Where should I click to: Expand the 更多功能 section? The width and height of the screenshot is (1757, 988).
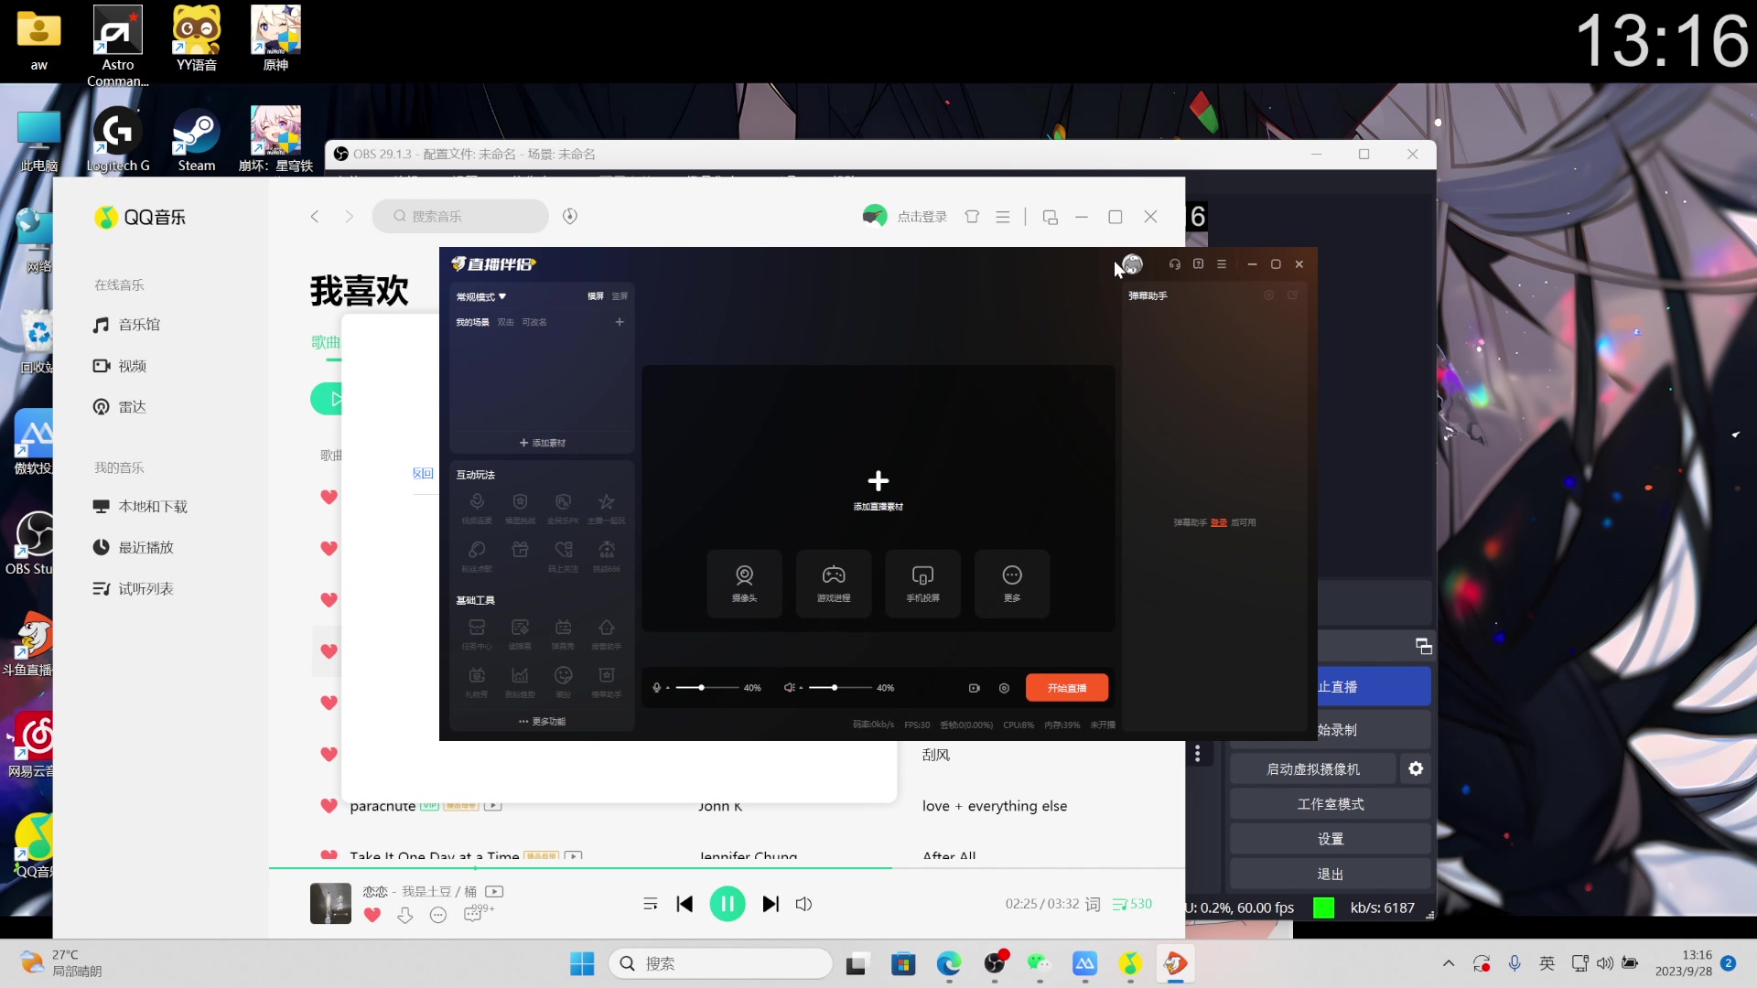(542, 722)
